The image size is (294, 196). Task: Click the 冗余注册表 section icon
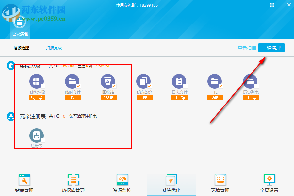pyautogui.click(x=11, y=117)
